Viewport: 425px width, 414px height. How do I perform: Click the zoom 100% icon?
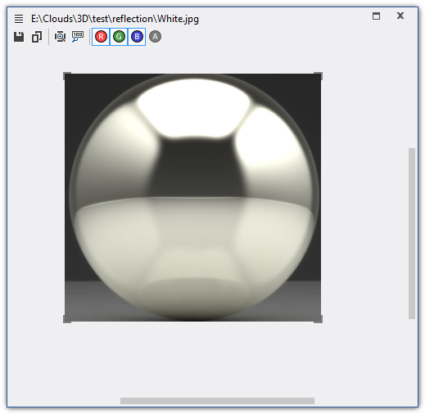[78, 37]
